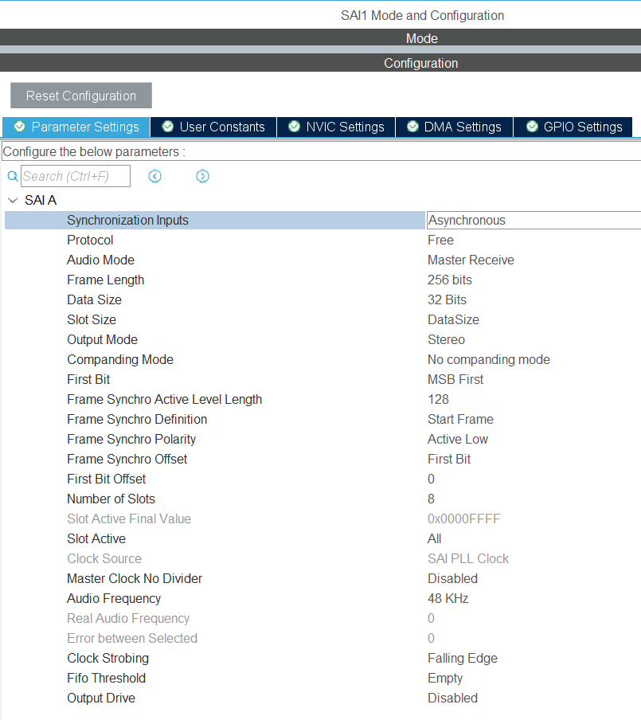Change Data Size value 32 Bits
The width and height of the screenshot is (641, 720).
point(447,299)
